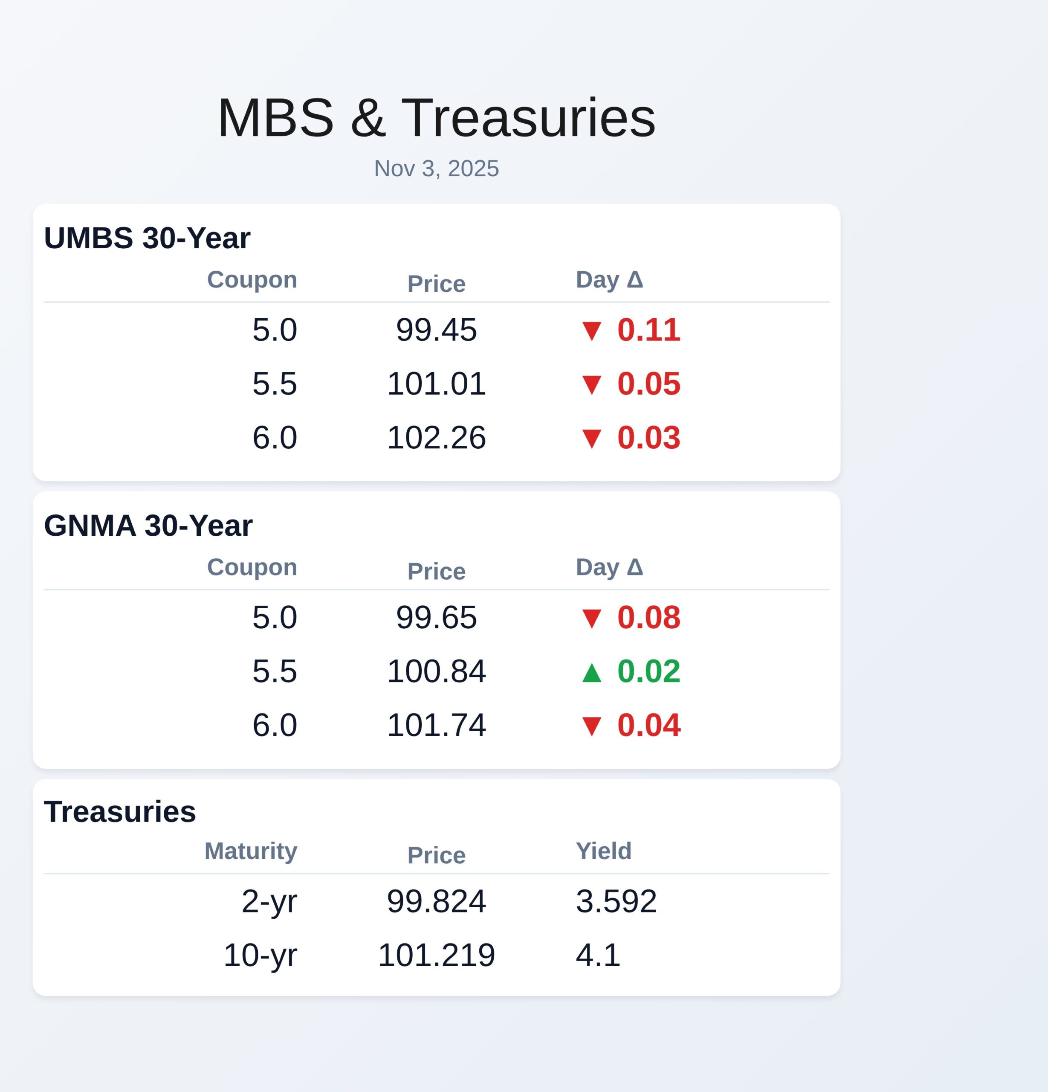Click the 2-yr yield value 3.592
The width and height of the screenshot is (1048, 1092).
coord(616,901)
